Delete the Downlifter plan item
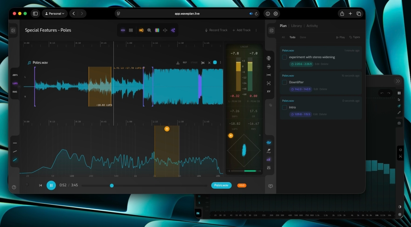The width and height of the screenshot is (411, 227). [x=323, y=89]
